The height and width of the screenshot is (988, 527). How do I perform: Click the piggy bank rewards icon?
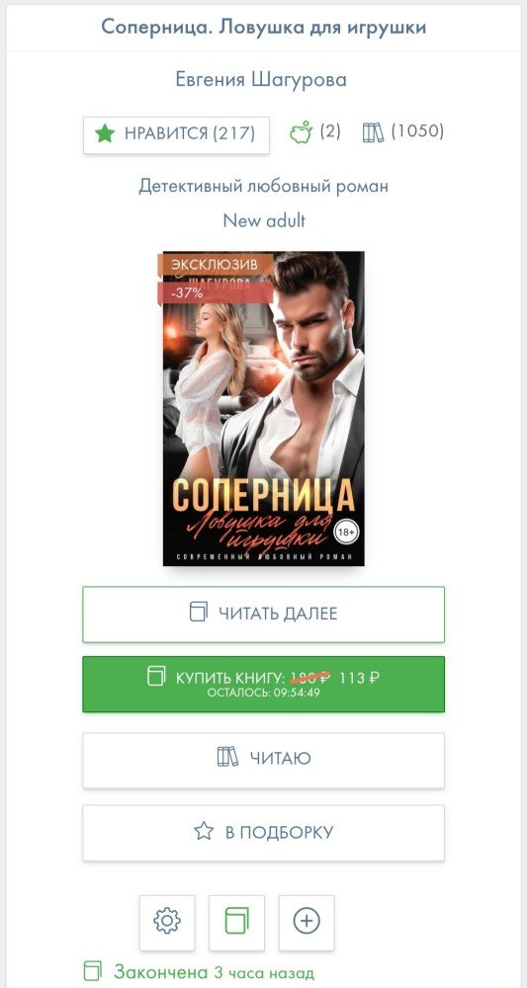pyautogui.click(x=301, y=133)
